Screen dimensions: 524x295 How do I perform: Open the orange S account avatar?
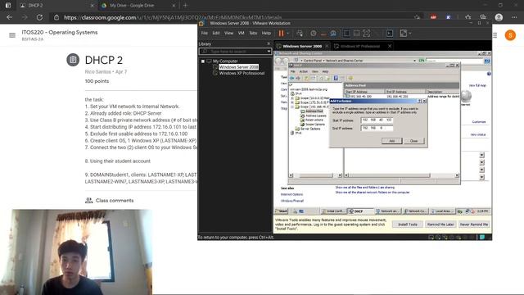(510, 35)
